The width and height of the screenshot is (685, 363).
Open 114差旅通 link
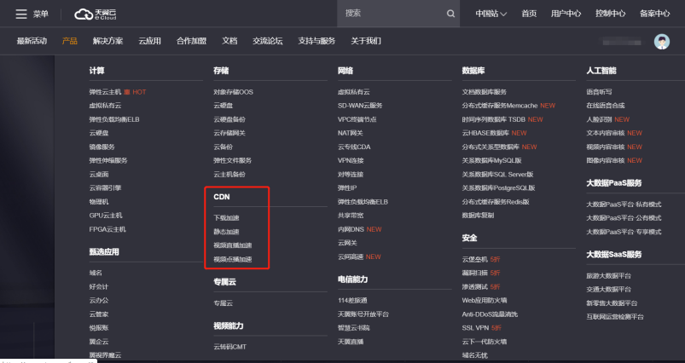point(352,301)
